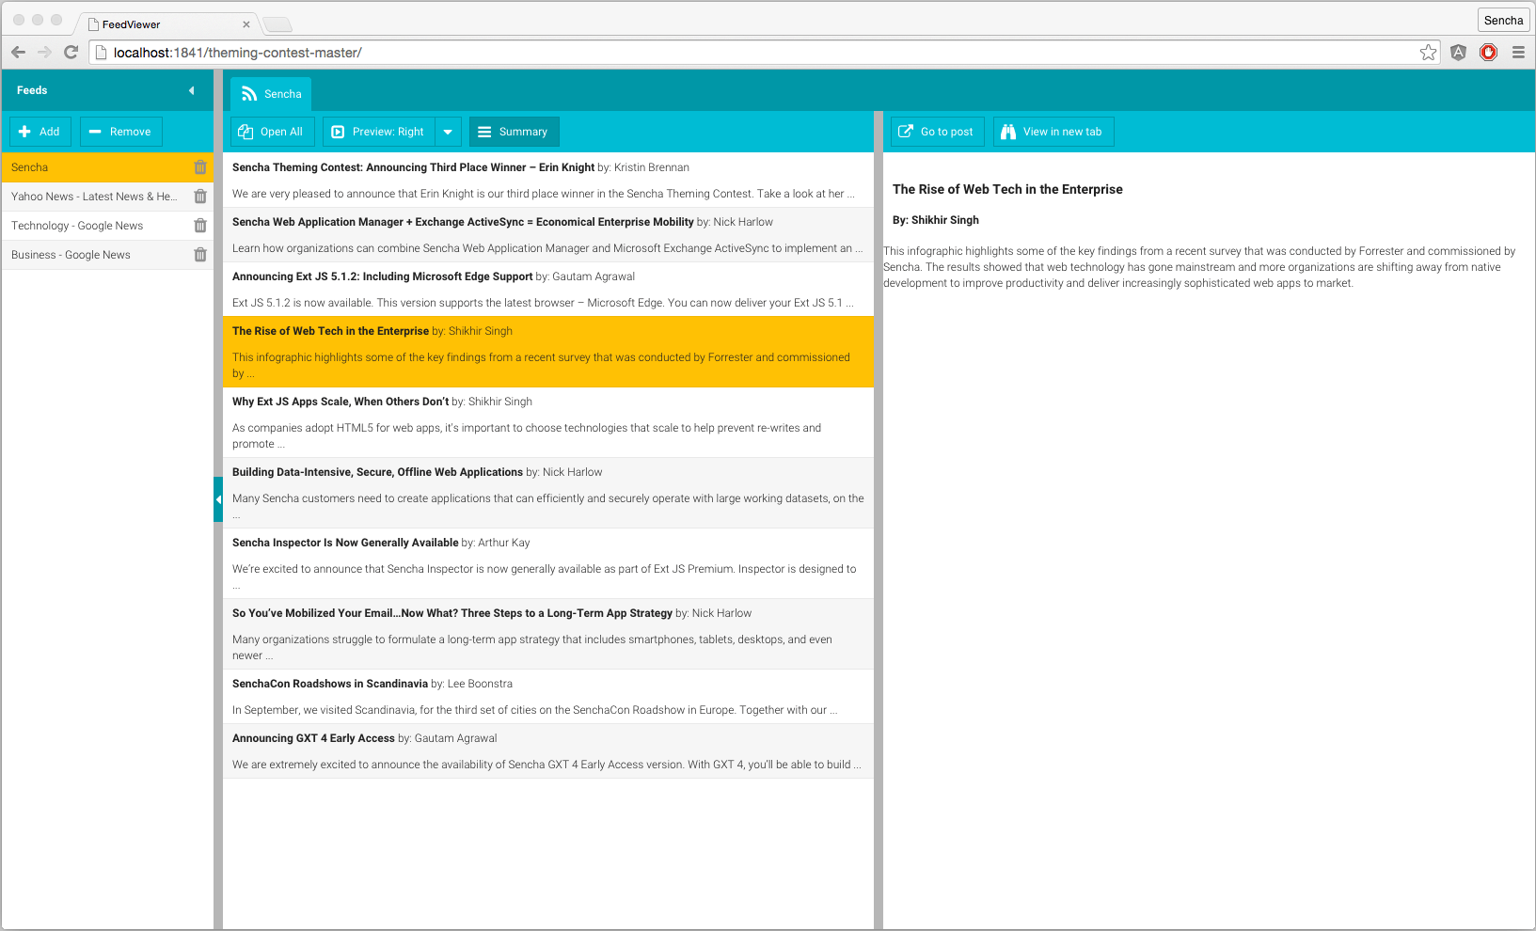
Task: Click the browser back arrow
Action: point(19,53)
